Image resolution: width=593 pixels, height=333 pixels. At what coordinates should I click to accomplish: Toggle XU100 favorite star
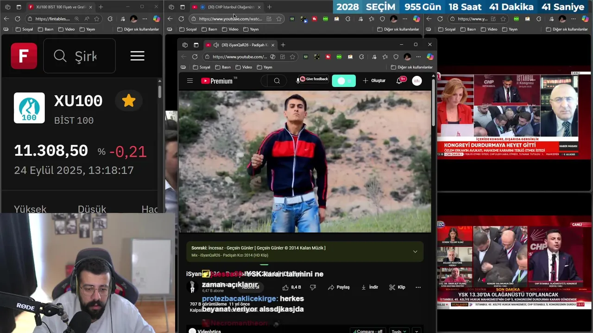coord(129,101)
